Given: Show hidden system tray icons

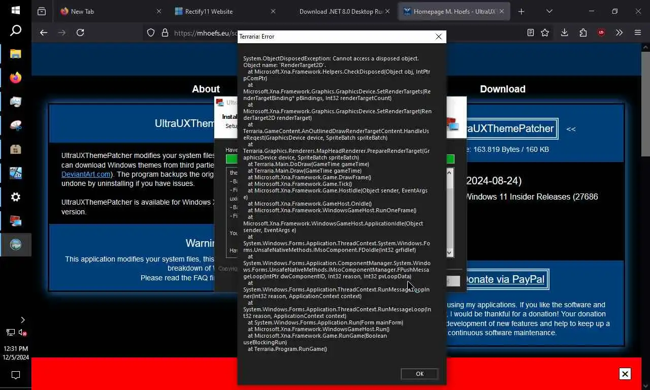Looking at the screenshot, I should click(22, 320).
